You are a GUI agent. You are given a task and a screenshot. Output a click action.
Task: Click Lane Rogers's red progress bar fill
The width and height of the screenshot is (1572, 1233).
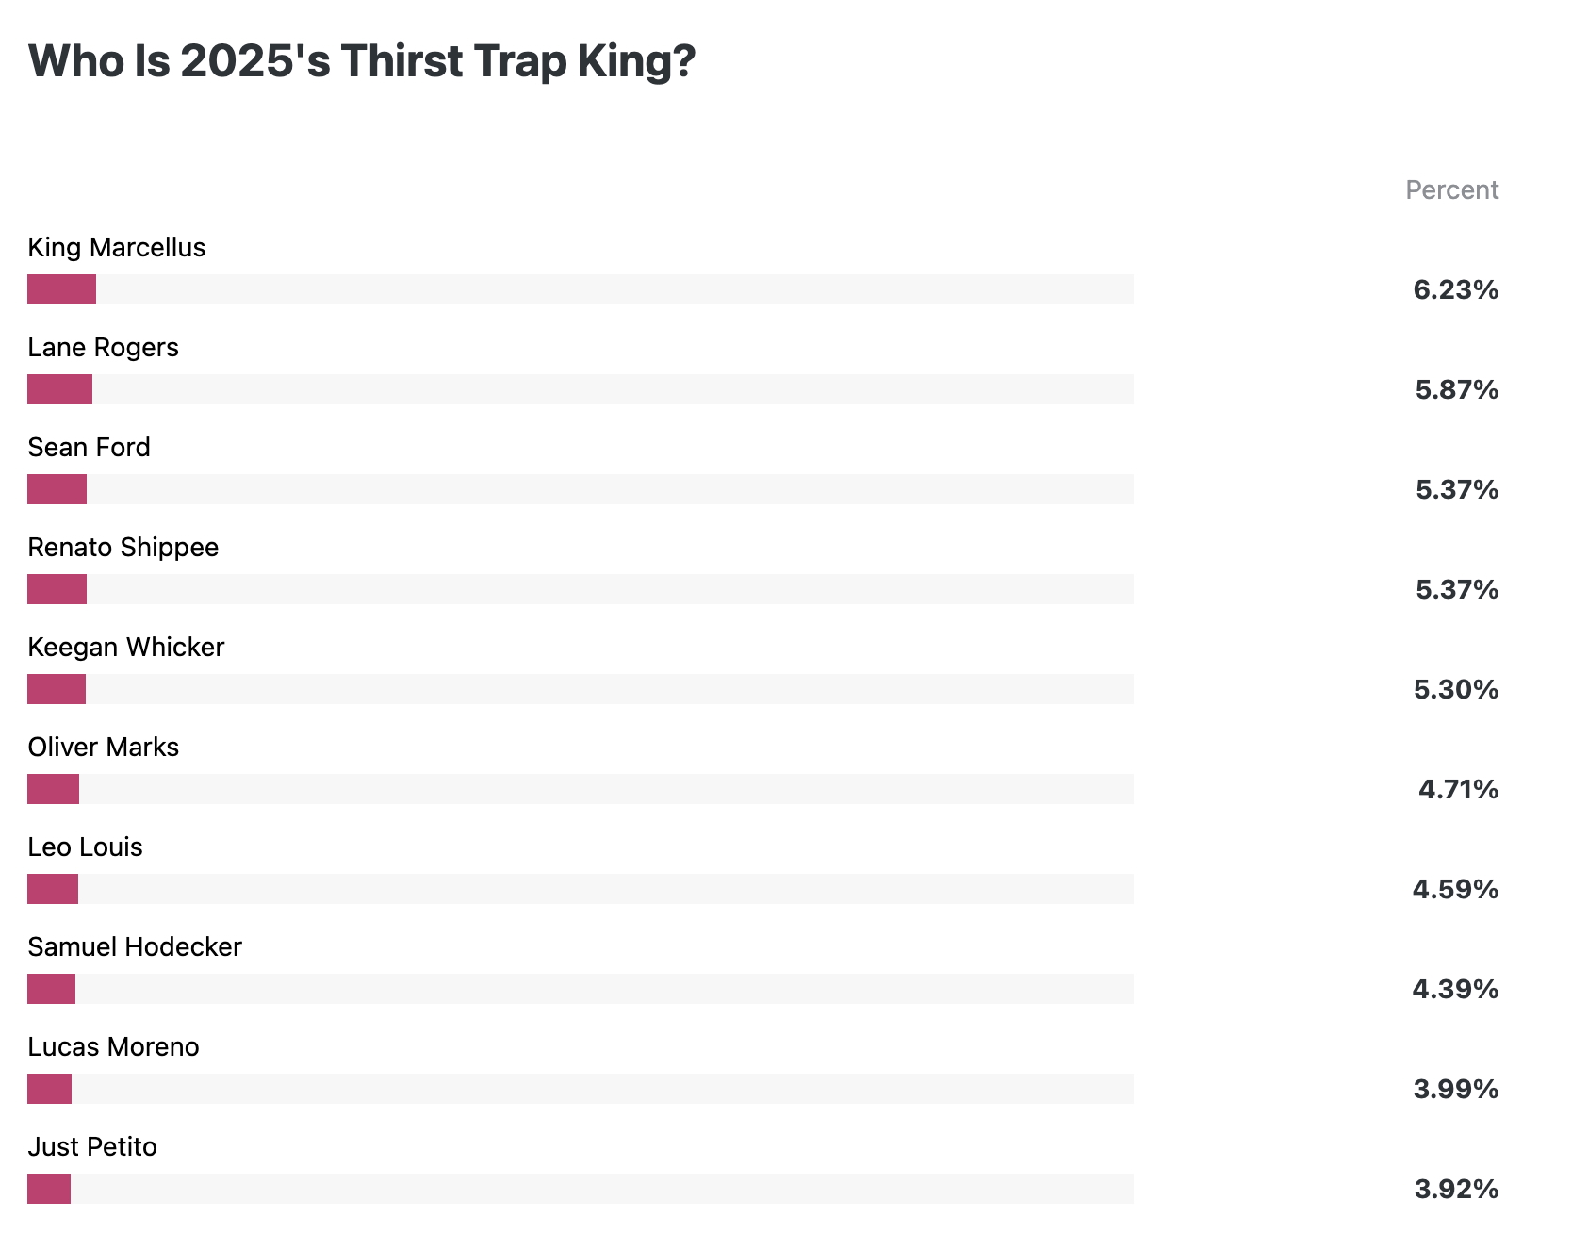pos(59,389)
